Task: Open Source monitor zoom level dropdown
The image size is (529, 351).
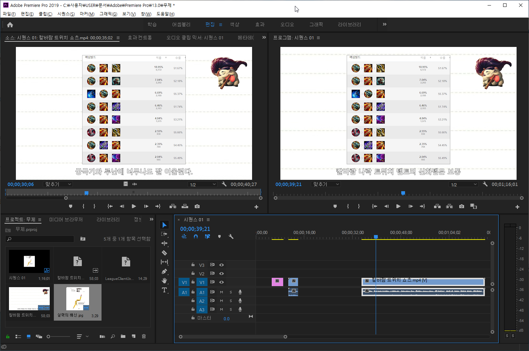Action: (58, 184)
